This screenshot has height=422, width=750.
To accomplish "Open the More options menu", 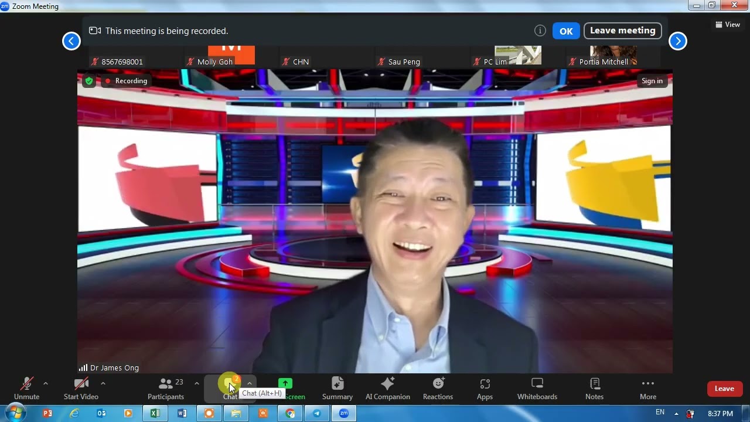I will (x=648, y=389).
